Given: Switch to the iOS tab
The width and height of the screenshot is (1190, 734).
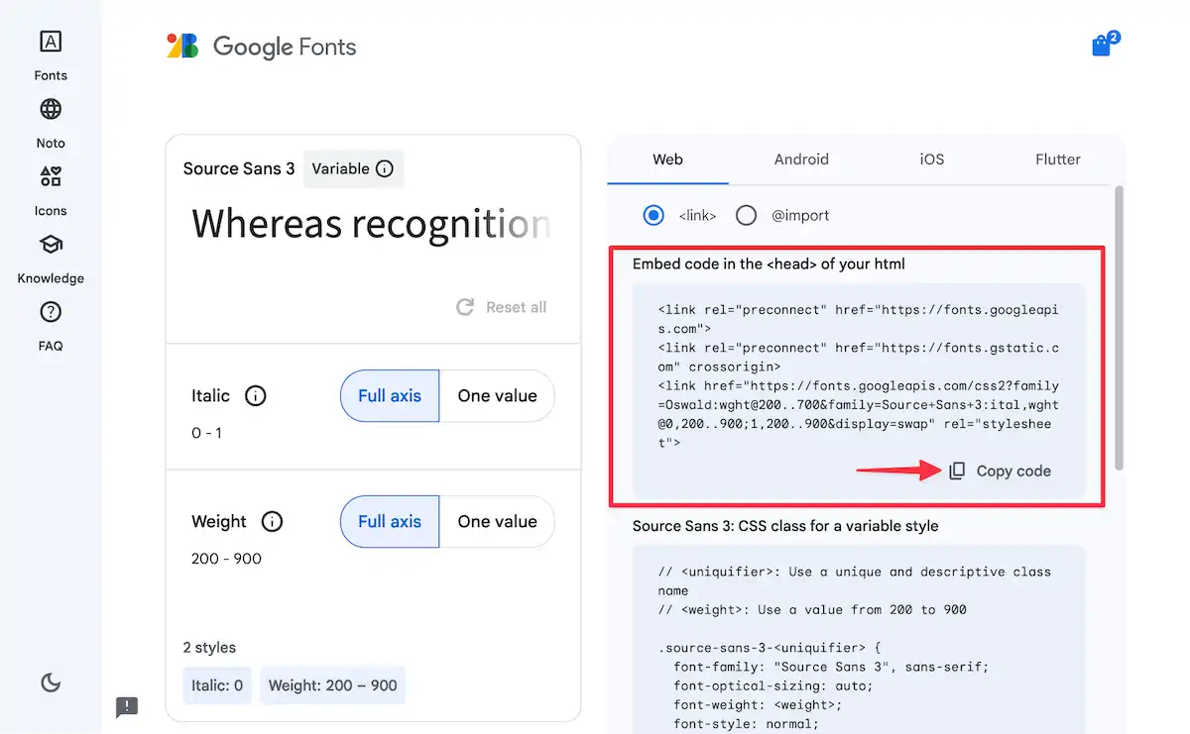Looking at the screenshot, I should tap(932, 159).
